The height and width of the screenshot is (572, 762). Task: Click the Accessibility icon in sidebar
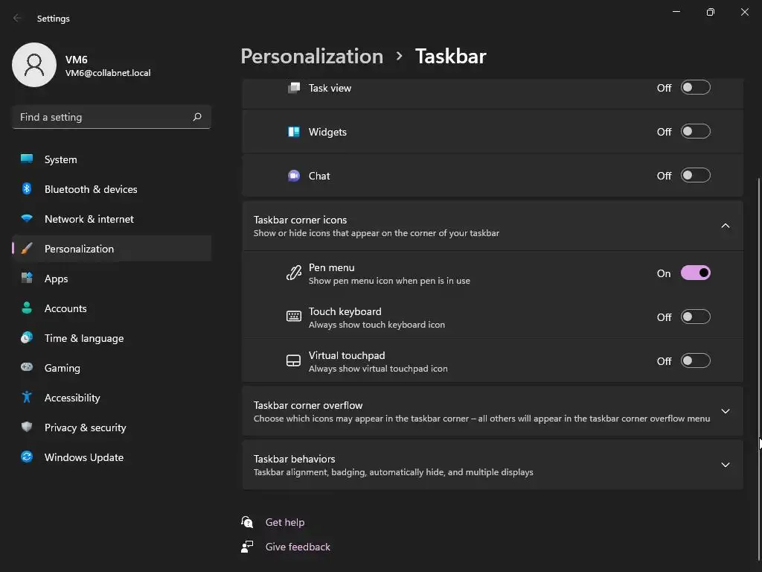click(x=27, y=398)
